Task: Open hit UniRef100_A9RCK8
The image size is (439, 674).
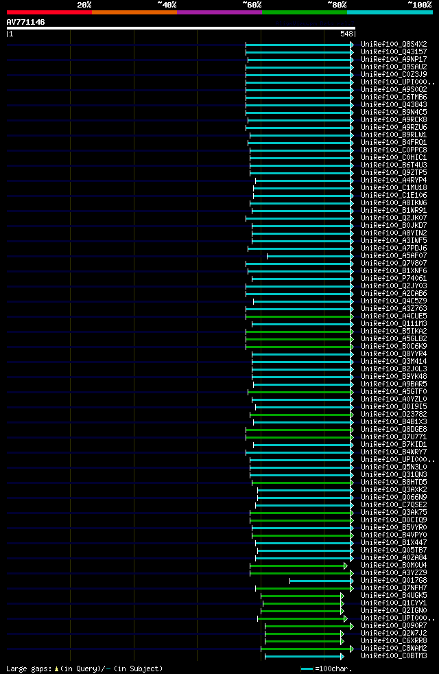Action: pyautogui.click(x=394, y=120)
